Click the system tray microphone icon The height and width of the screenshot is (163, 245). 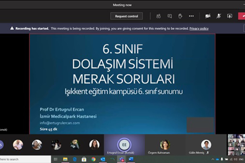coord(222,159)
